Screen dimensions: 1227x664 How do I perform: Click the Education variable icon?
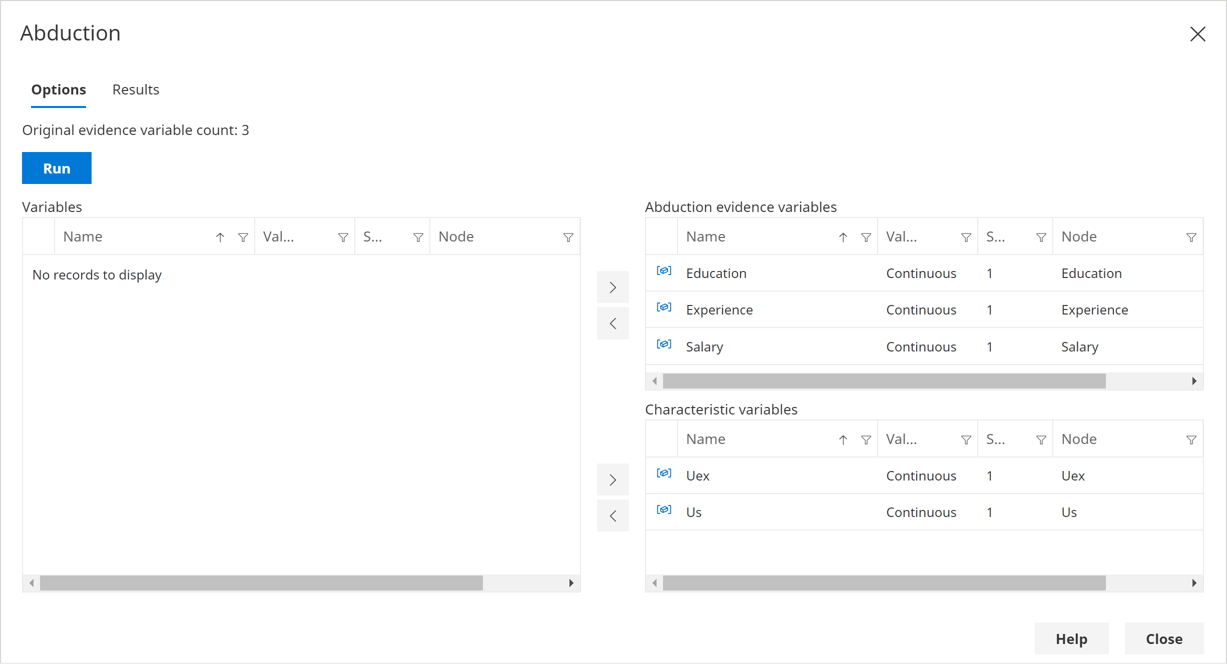[x=664, y=271]
